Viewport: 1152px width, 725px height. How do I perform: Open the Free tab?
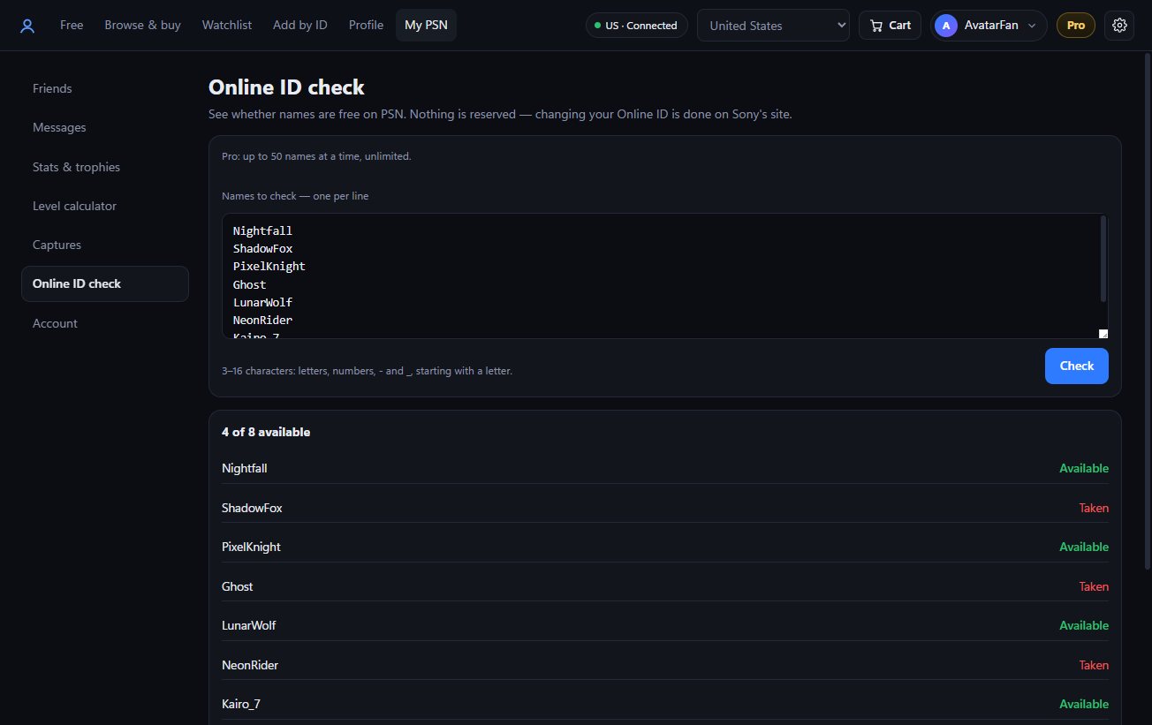tap(72, 26)
